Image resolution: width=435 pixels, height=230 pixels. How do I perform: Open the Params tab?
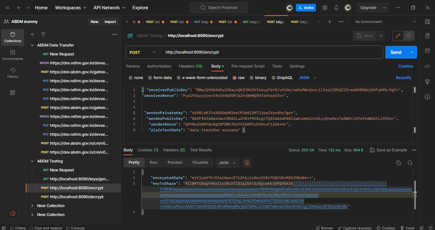point(133,66)
